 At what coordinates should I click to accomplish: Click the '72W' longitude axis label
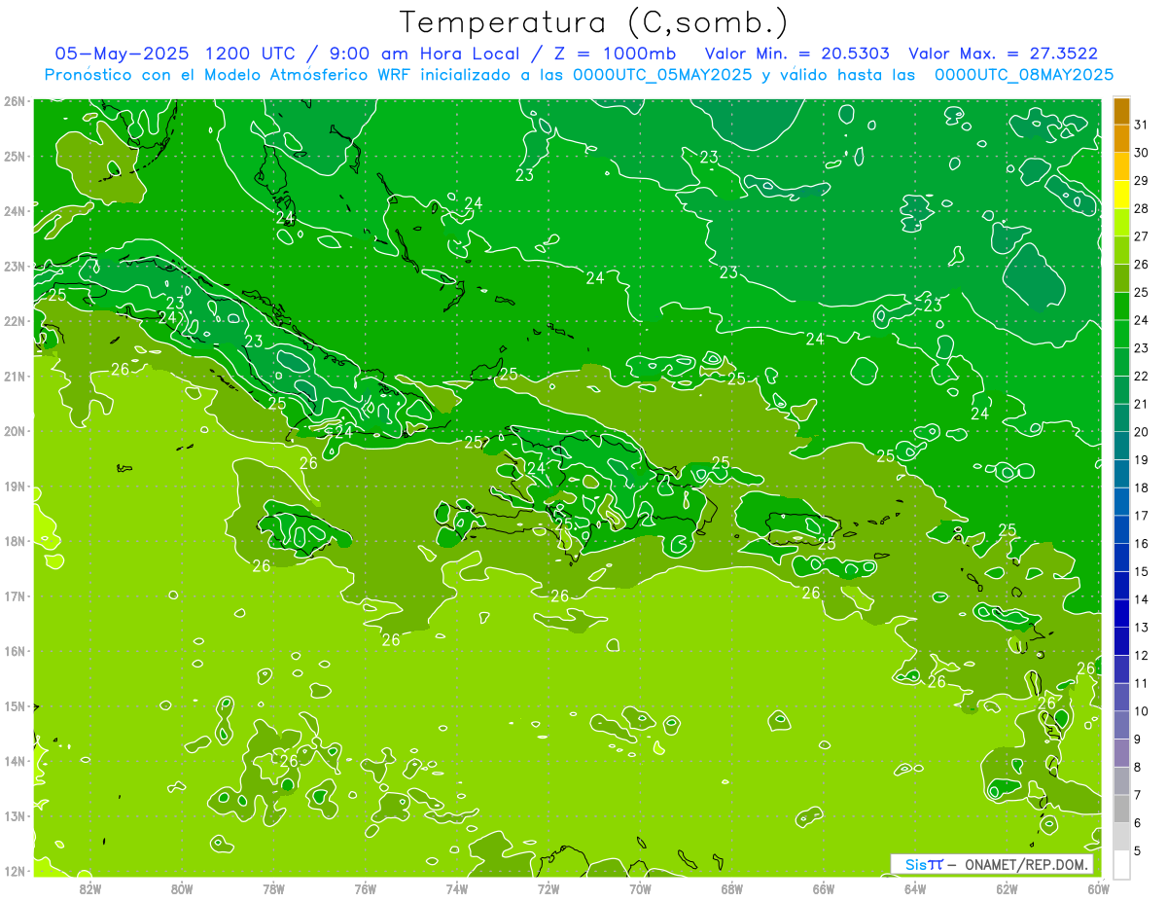548,888
